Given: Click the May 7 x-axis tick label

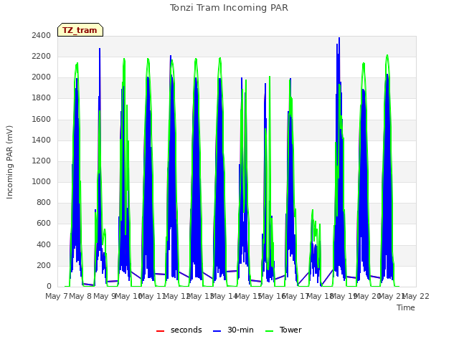Looking at the screenshot, I should click(x=56, y=296).
